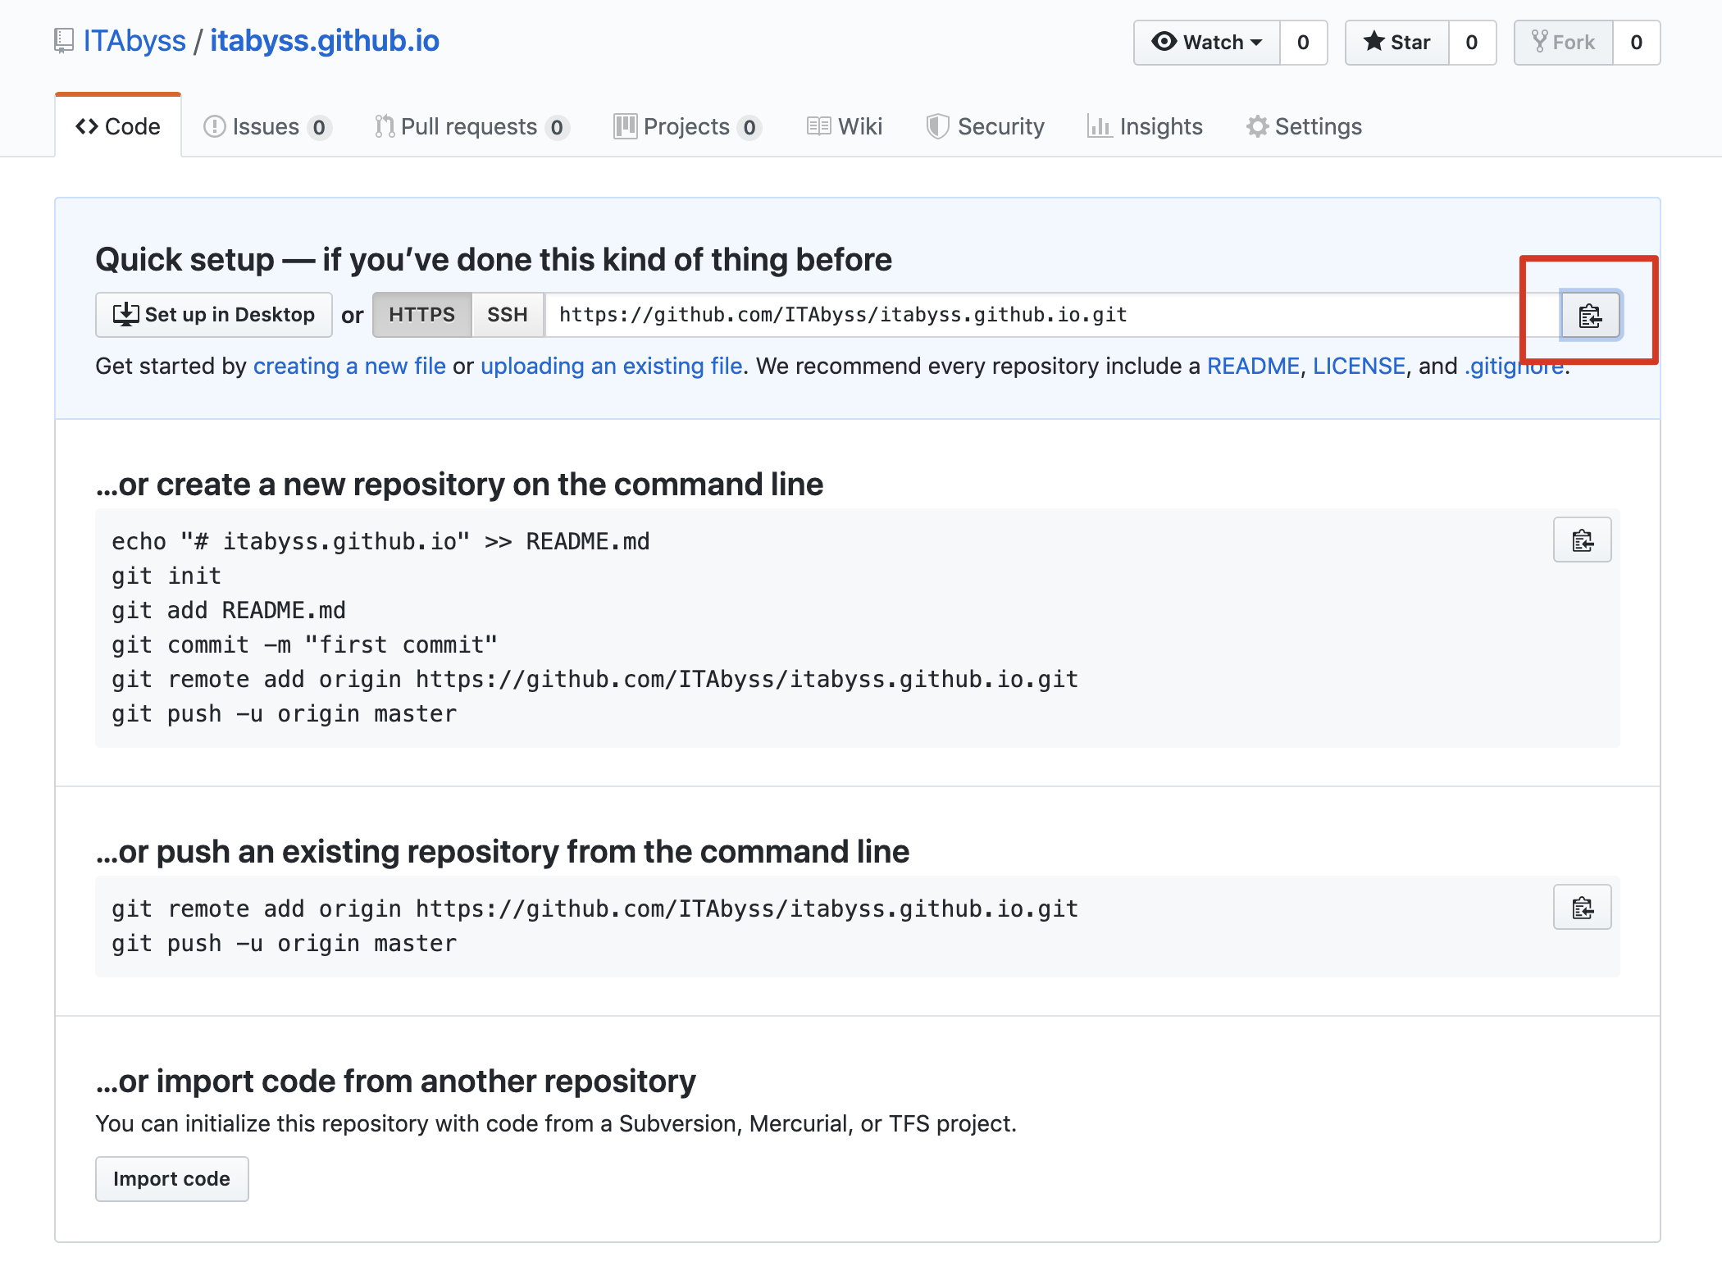
Task: Click Set up in Desktop button
Action: pos(214,315)
